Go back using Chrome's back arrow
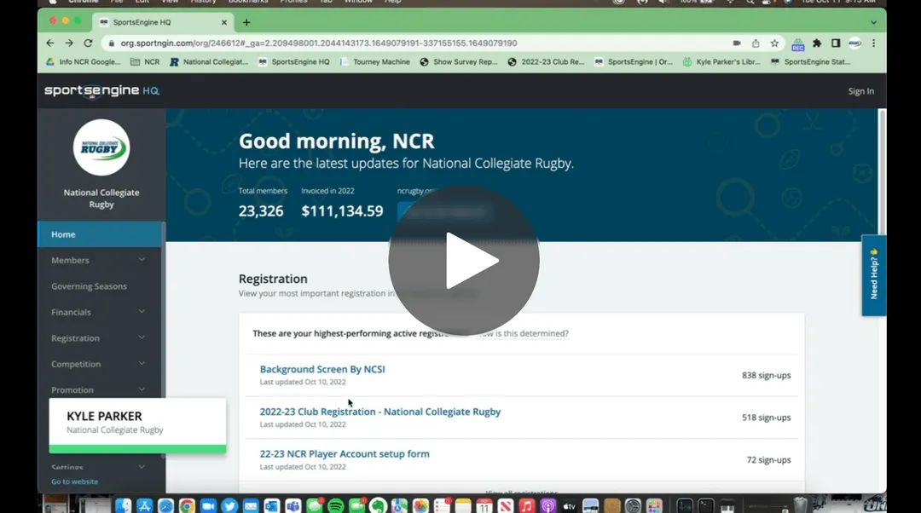Viewport: 921px width, 513px height. [50, 43]
